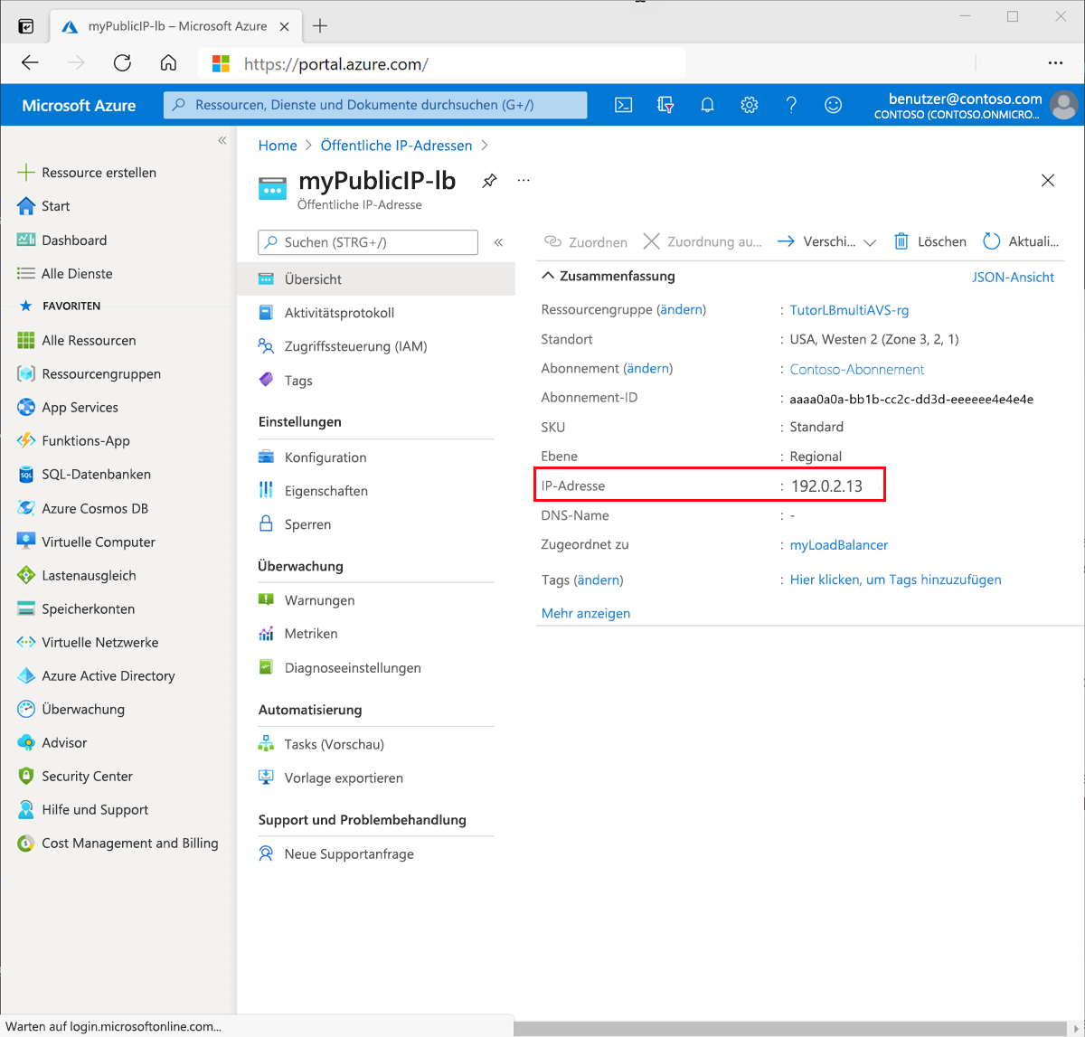Open feedback smiley icon

click(833, 105)
